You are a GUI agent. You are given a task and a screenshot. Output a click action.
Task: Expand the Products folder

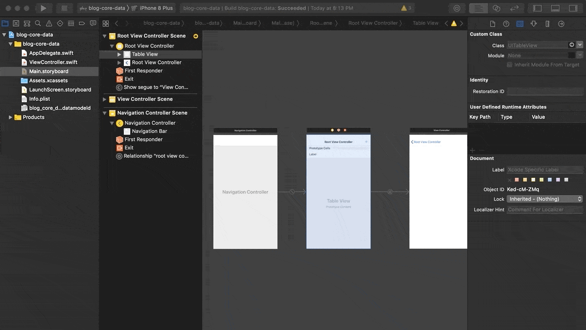[x=11, y=117]
